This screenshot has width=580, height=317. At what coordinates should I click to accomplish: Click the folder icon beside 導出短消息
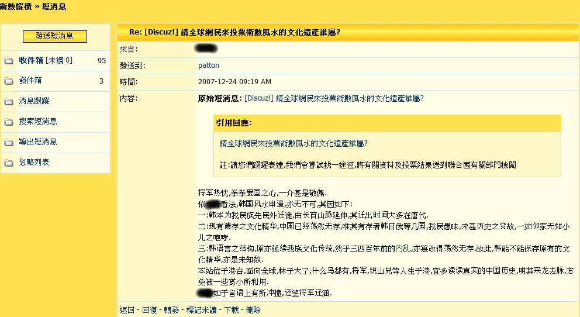tap(9, 143)
